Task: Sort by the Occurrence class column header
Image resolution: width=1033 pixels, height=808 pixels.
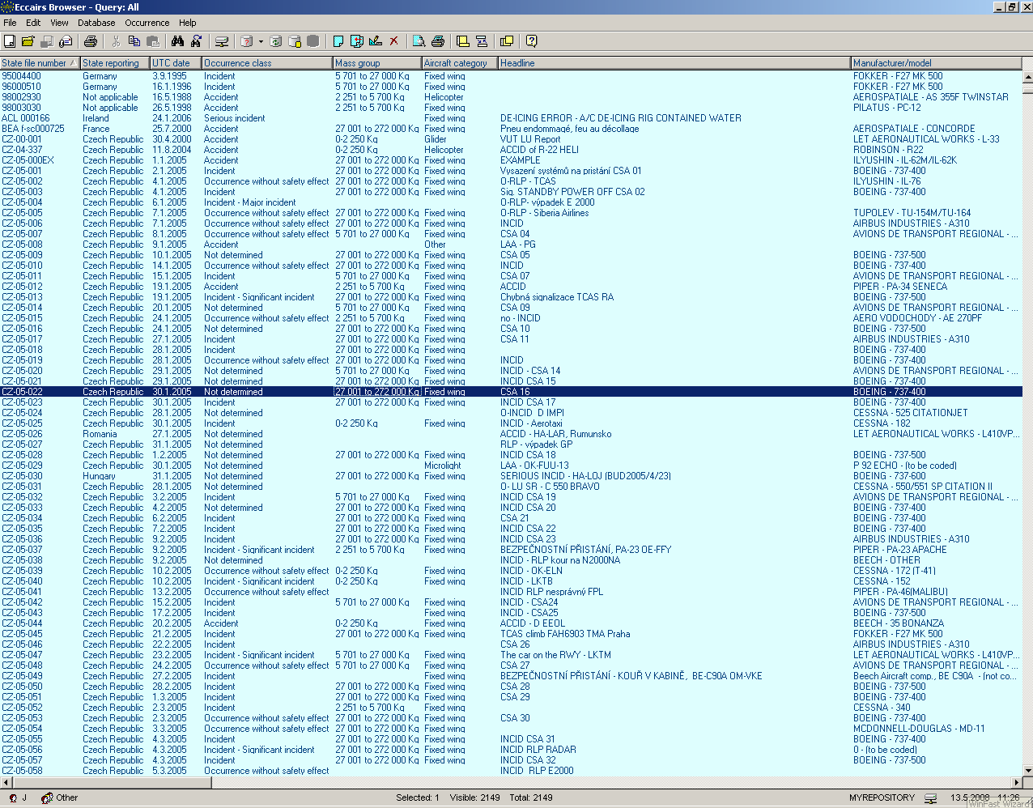Action: [267, 63]
